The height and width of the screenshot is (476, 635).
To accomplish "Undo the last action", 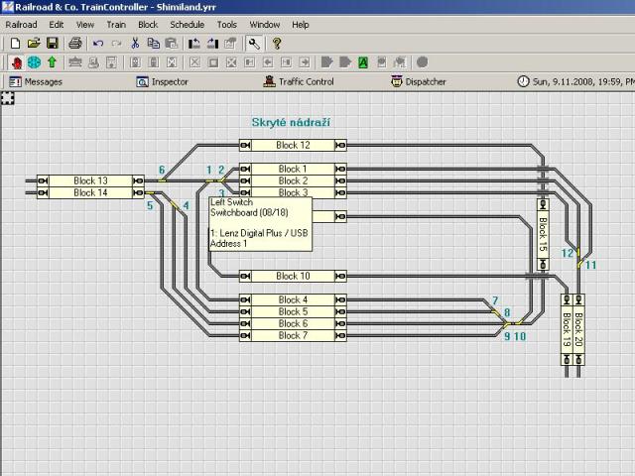I will click(x=98, y=44).
